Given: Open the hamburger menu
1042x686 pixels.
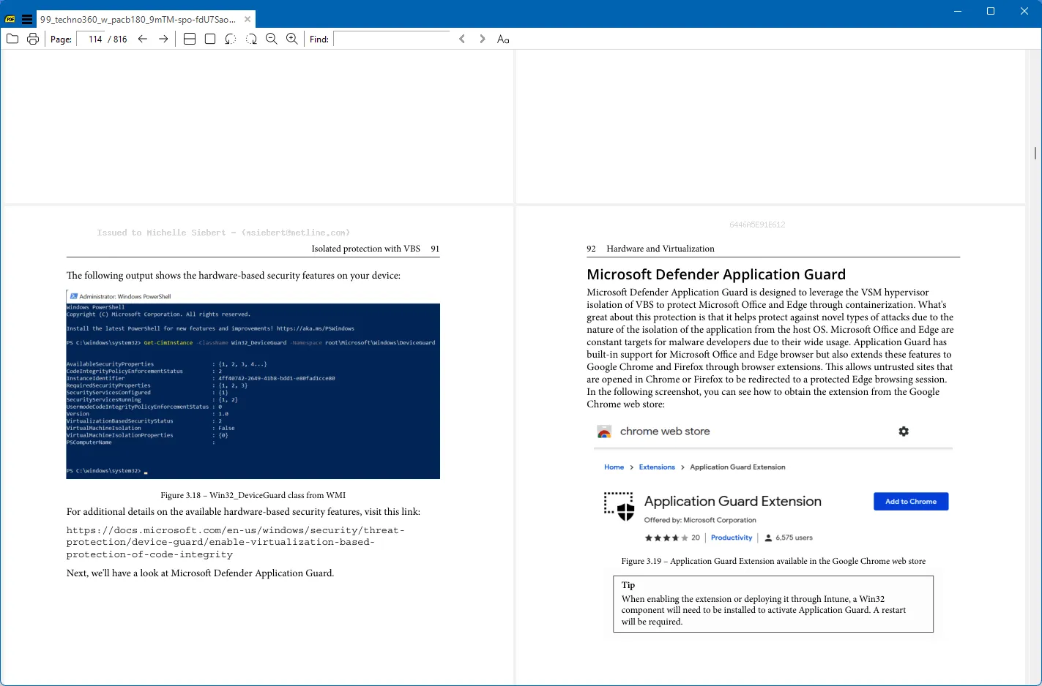Looking at the screenshot, I should (x=27, y=20).
